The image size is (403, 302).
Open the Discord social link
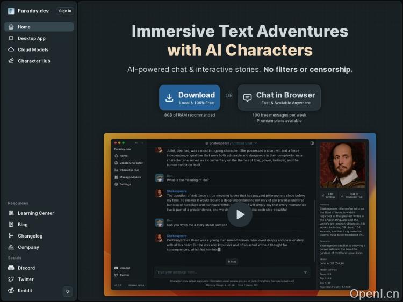click(x=26, y=268)
